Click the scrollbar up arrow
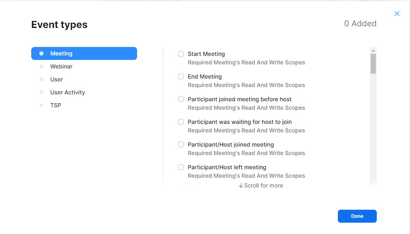This screenshot has width=410, height=234. pyautogui.click(x=373, y=50)
